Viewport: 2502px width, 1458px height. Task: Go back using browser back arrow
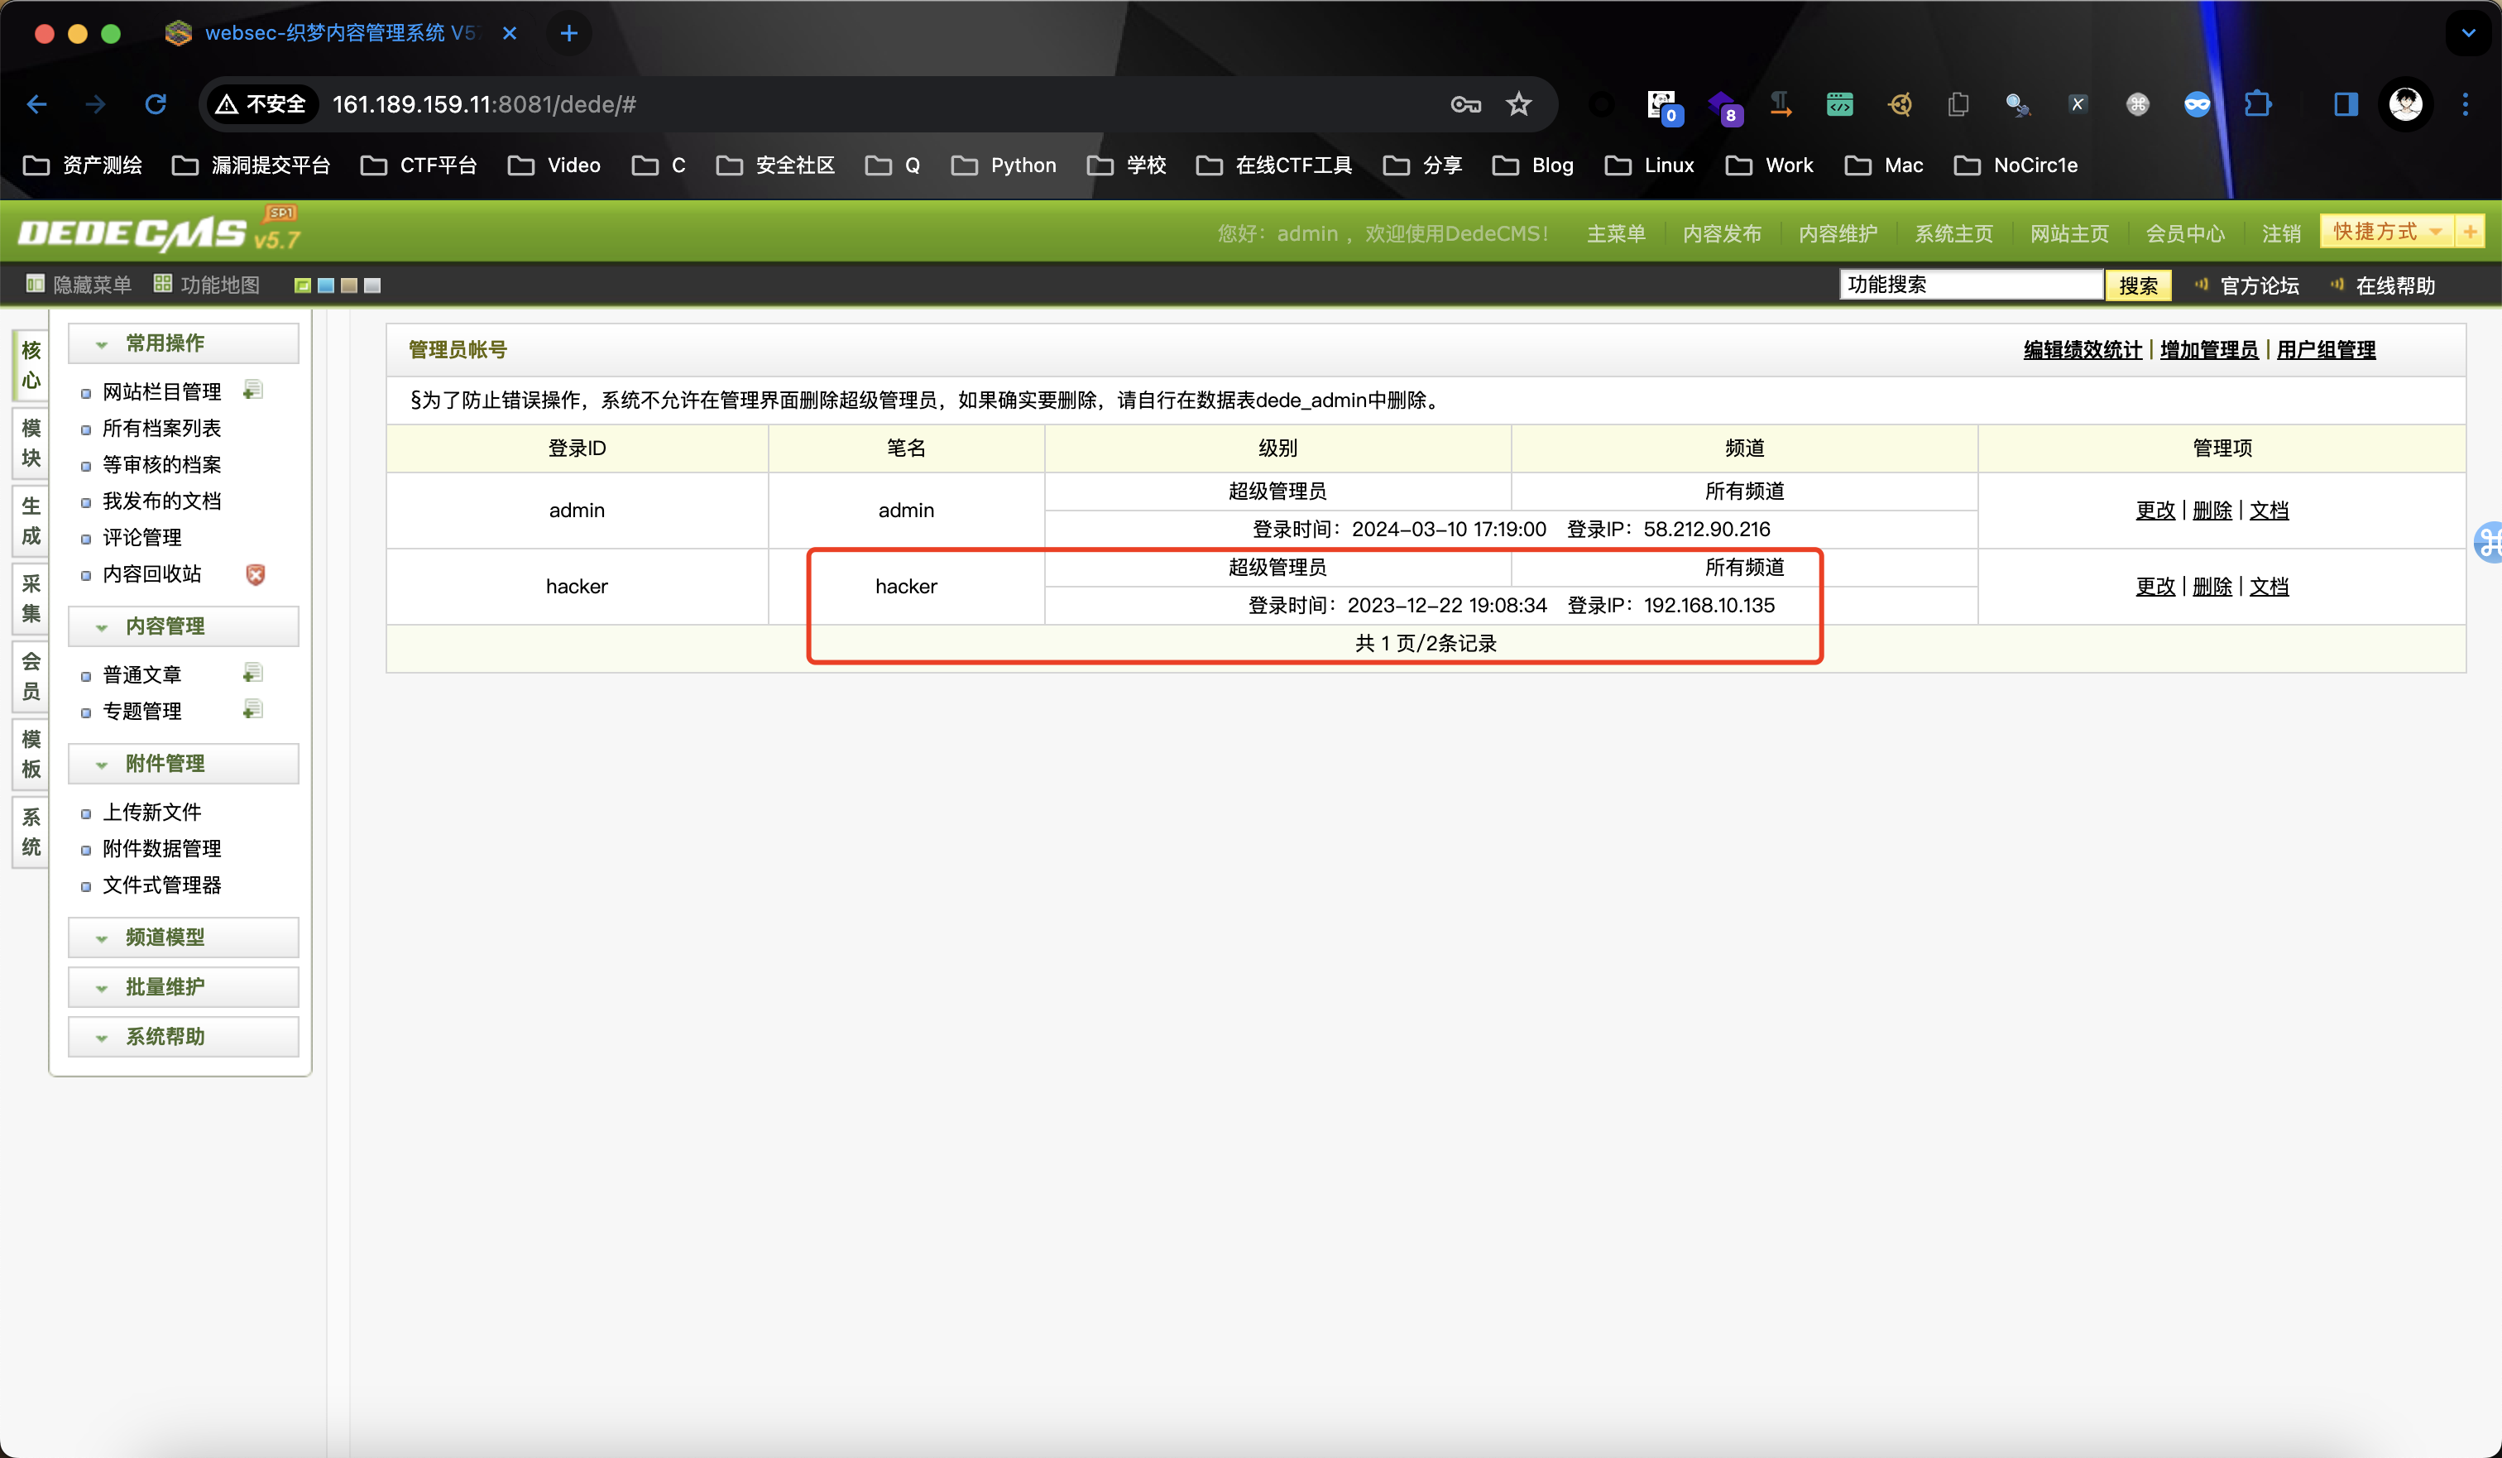38,104
